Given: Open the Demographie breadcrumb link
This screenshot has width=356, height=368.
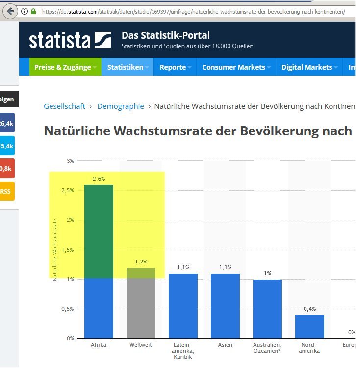Looking at the screenshot, I should pos(121,106).
